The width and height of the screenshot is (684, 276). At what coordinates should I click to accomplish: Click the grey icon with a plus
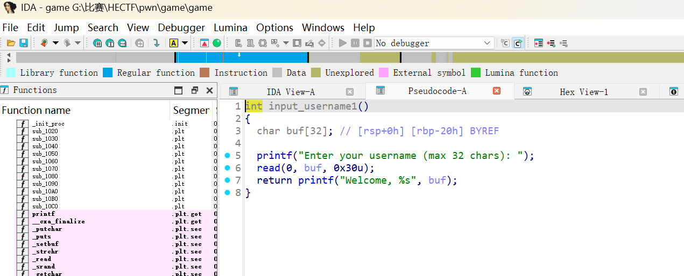[x=275, y=43]
